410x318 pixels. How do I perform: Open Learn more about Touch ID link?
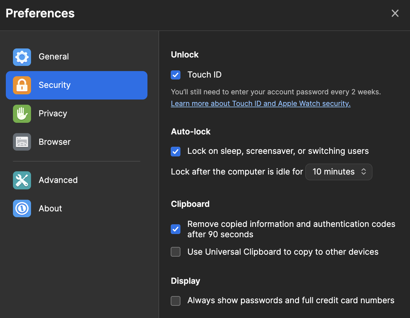pos(260,103)
